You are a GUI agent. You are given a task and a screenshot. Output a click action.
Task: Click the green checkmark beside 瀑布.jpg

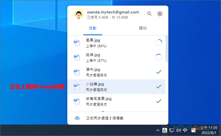pos(158,72)
